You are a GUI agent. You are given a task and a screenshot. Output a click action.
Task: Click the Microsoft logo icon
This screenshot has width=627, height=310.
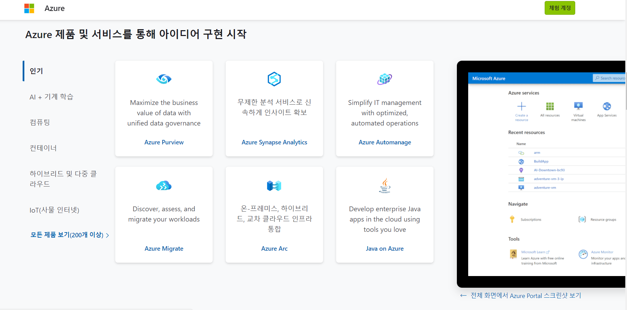(29, 8)
